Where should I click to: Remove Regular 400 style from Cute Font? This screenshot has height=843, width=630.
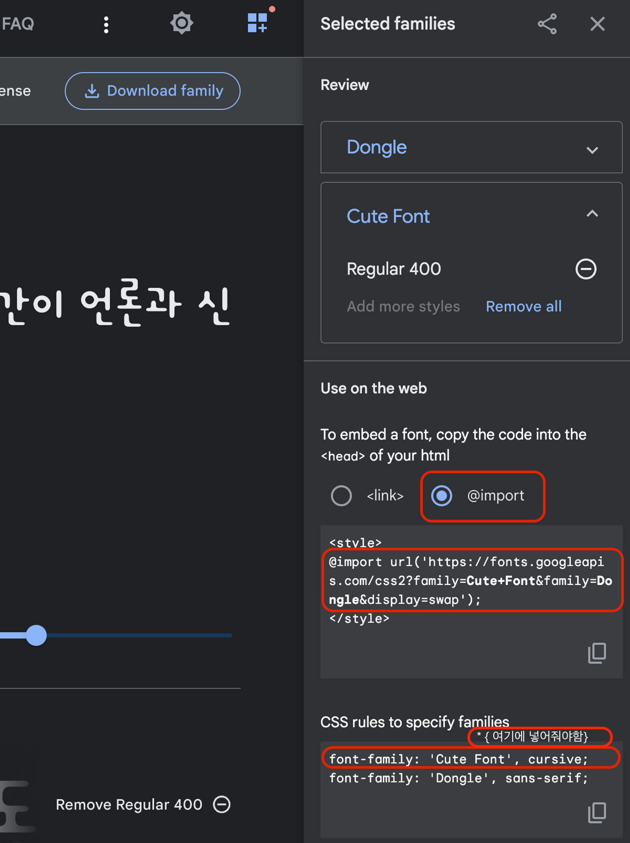[x=586, y=269]
